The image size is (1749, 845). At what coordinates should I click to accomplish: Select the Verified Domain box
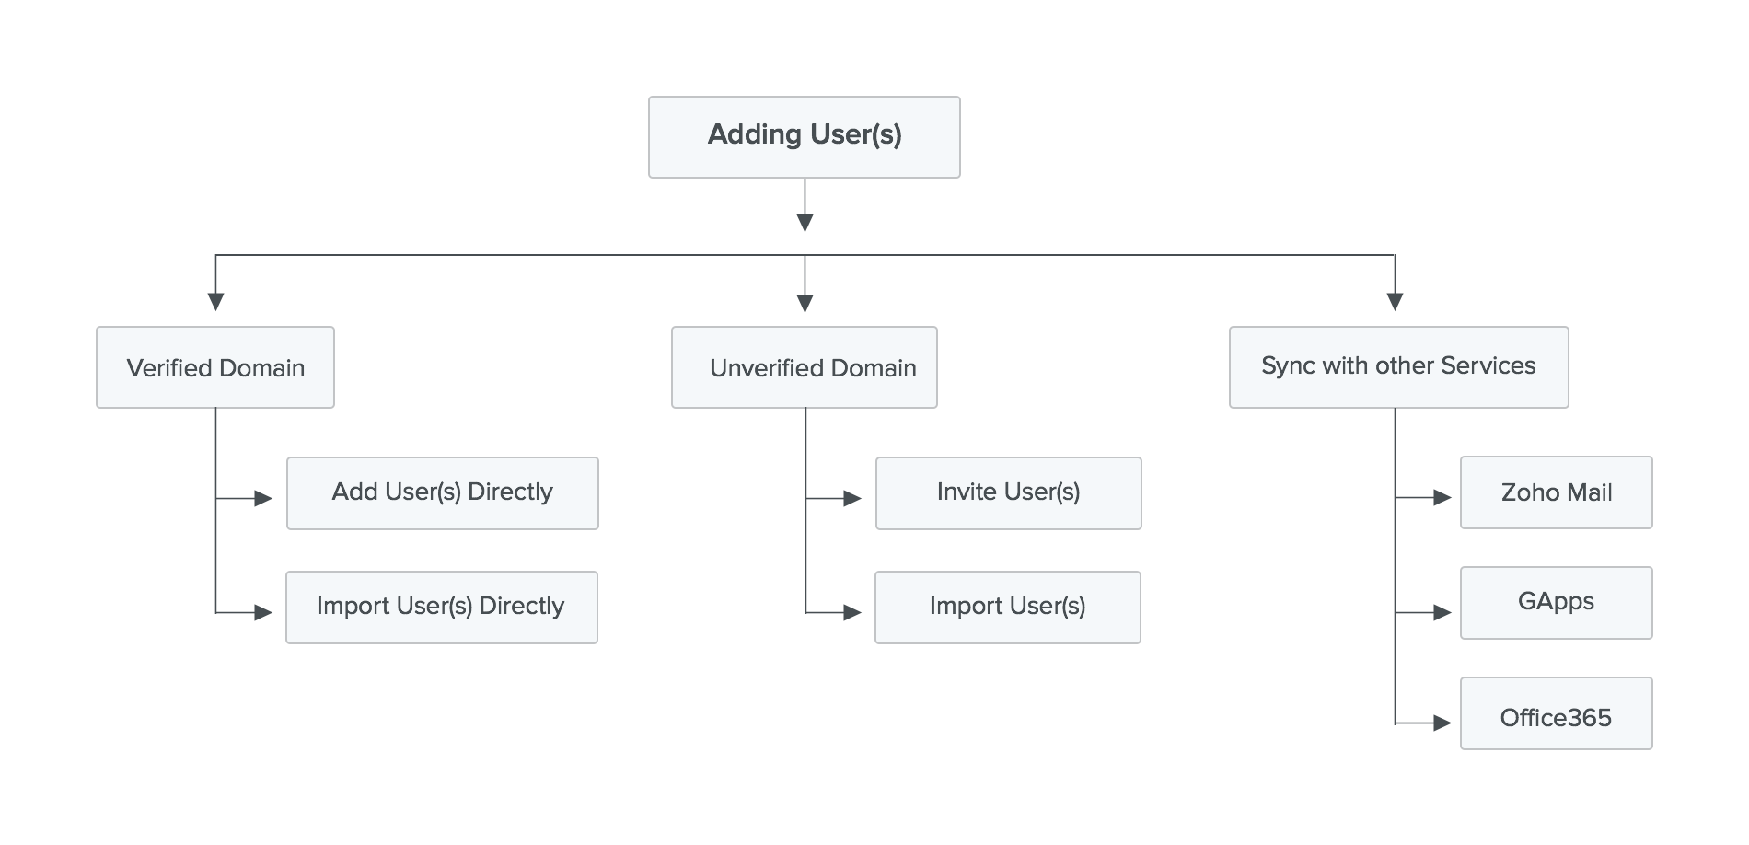[x=215, y=367]
